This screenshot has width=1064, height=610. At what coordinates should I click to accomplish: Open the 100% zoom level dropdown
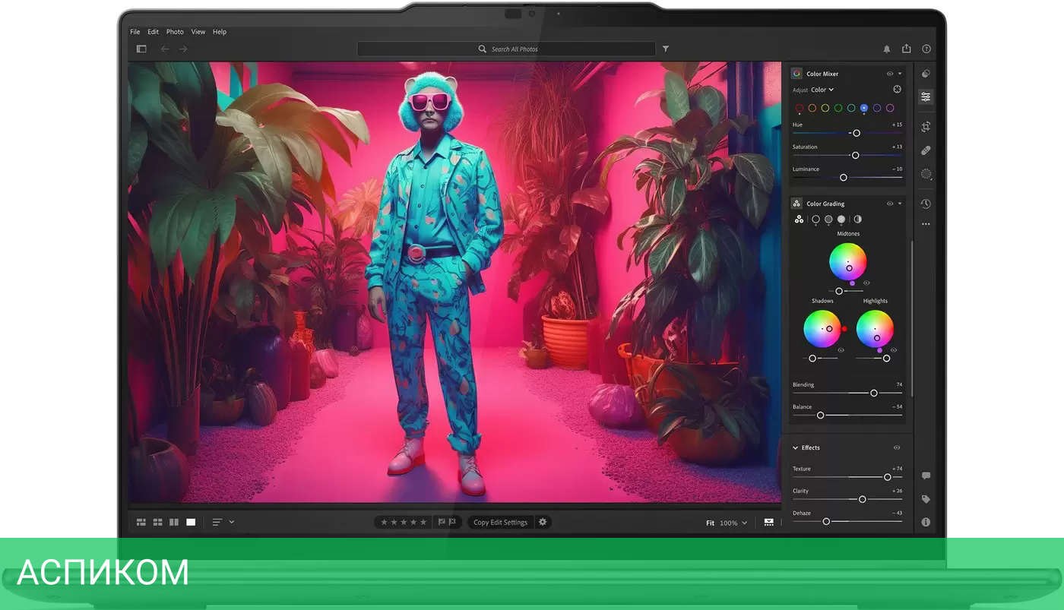(x=733, y=523)
